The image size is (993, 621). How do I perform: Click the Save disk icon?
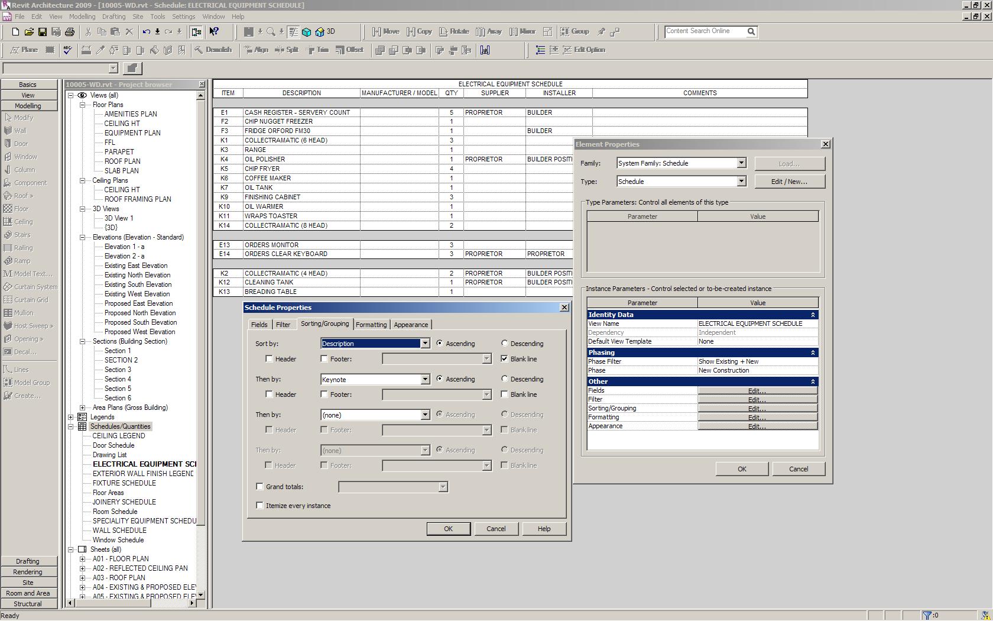click(42, 32)
